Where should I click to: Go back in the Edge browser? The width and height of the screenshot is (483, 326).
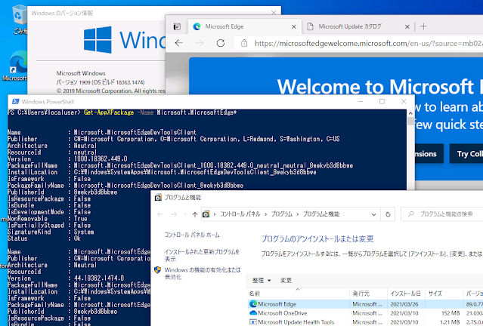(179, 43)
